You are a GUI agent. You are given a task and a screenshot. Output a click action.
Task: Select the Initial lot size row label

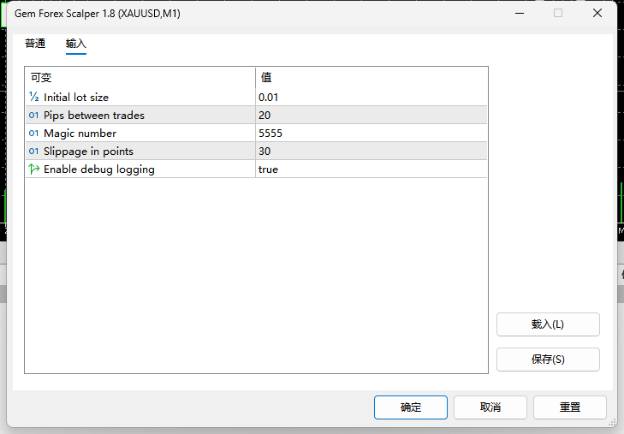[76, 97]
